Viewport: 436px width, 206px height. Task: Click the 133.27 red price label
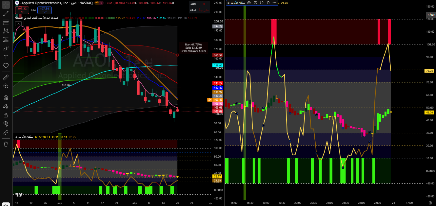point(218,83)
